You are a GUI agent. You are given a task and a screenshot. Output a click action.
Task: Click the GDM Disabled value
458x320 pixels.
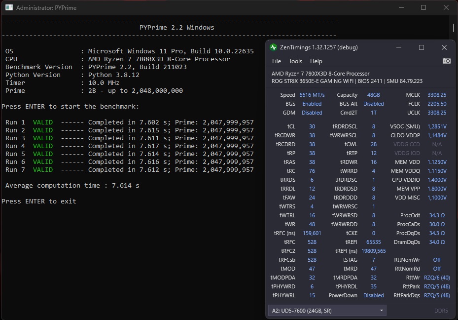[312, 113]
